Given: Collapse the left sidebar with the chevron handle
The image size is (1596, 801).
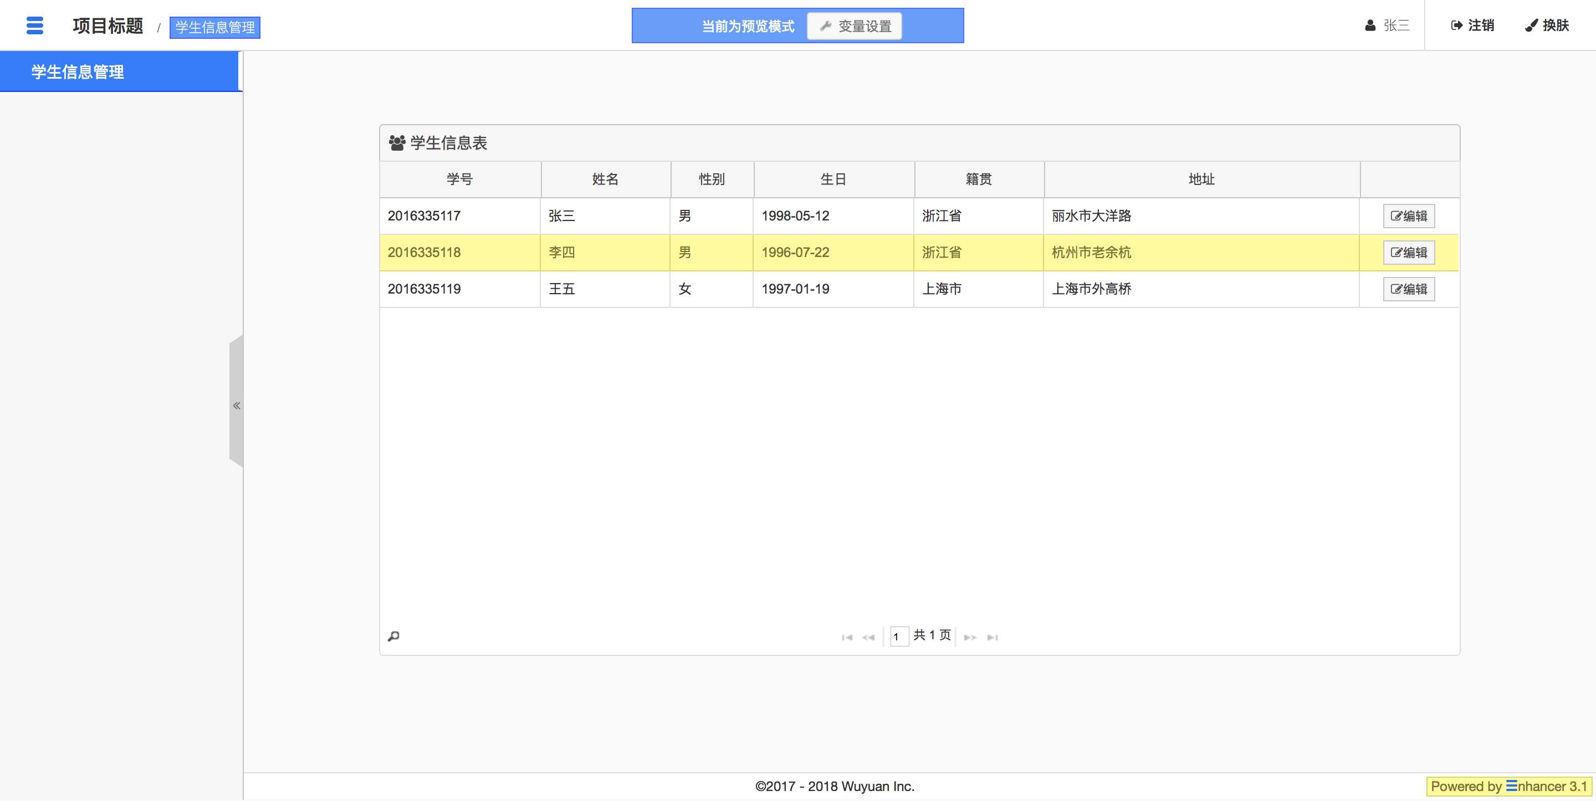Looking at the screenshot, I should (x=236, y=406).
